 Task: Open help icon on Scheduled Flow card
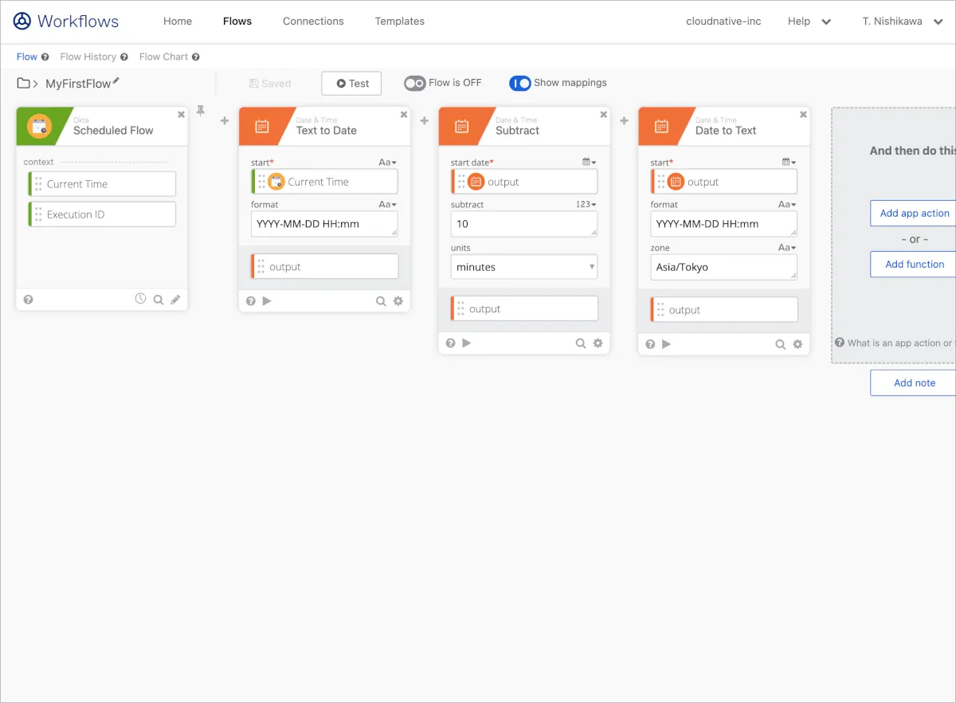[29, 300]
